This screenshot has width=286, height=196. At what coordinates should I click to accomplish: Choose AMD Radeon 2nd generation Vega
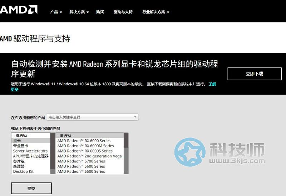point(90,156)
